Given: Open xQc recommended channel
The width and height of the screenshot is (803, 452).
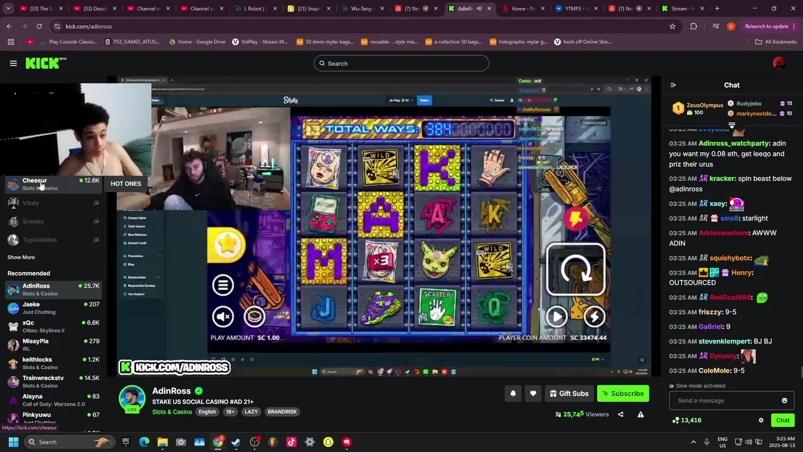Looking at the screenshot, I should (53, 326).
